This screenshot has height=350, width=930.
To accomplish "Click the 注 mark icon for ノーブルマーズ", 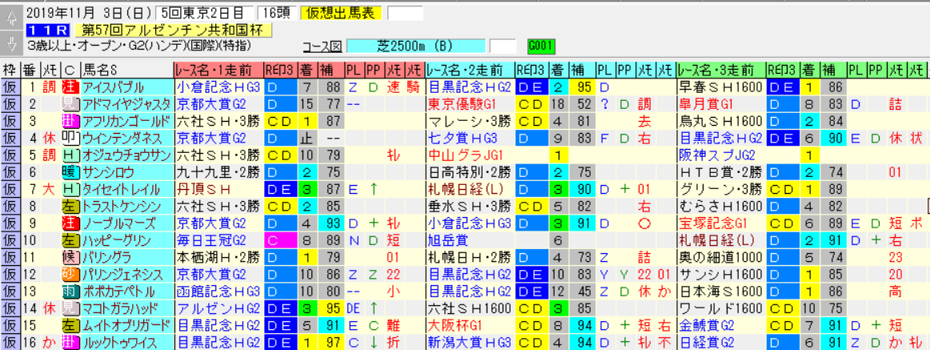I will point(70,223).
